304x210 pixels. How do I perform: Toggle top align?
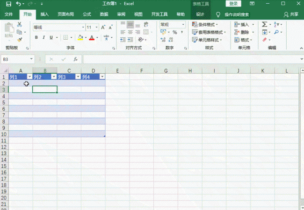[x=123, y=24]
